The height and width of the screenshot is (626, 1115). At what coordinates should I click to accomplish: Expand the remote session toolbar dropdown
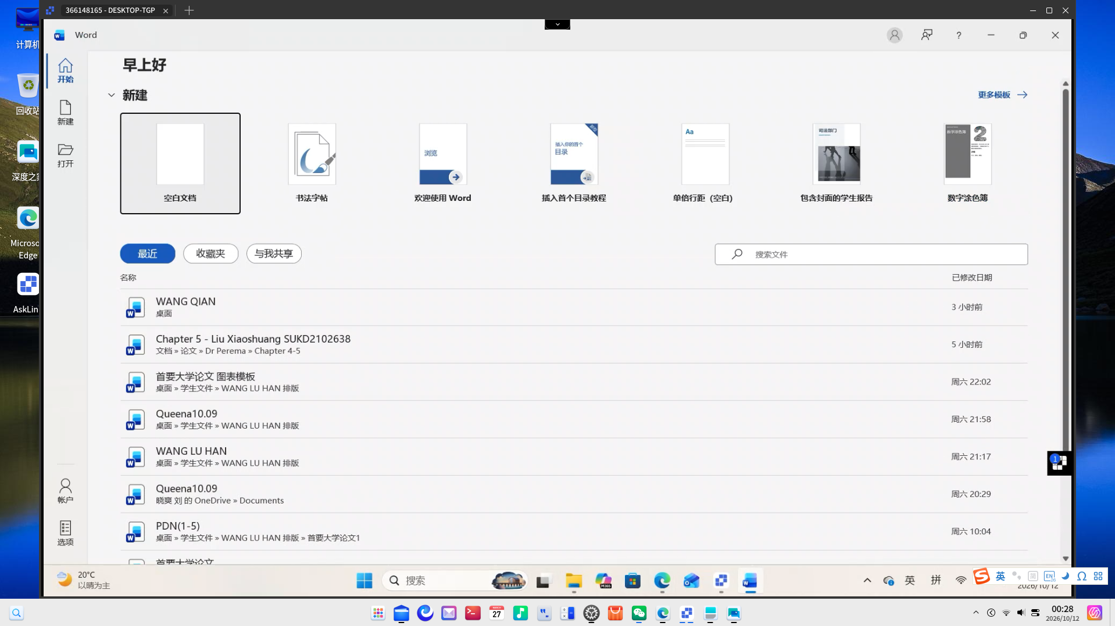pos(557,24)
